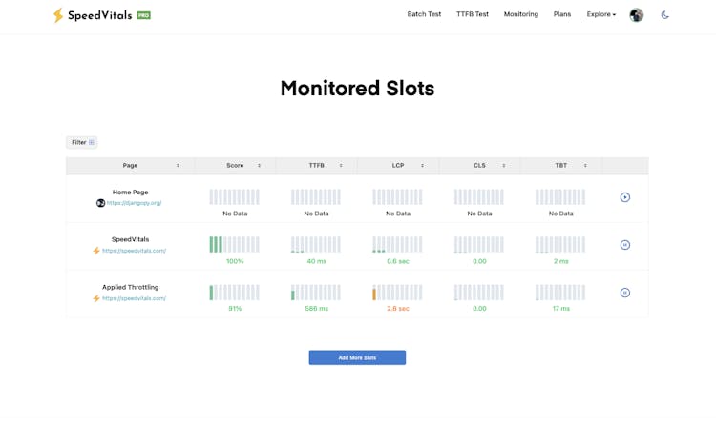
Task: Pause monitoring for Applied Throttling slot
Action: pos(625,293)
